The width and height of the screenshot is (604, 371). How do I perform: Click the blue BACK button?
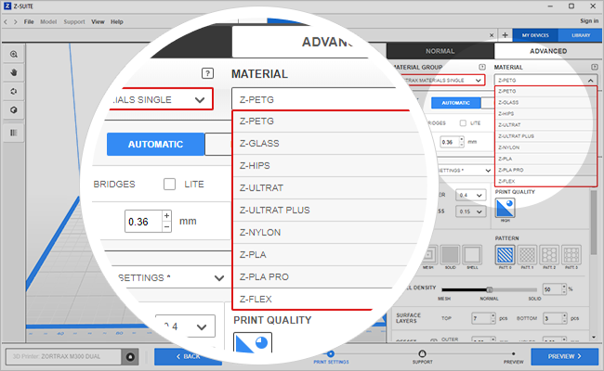(188, 357)
